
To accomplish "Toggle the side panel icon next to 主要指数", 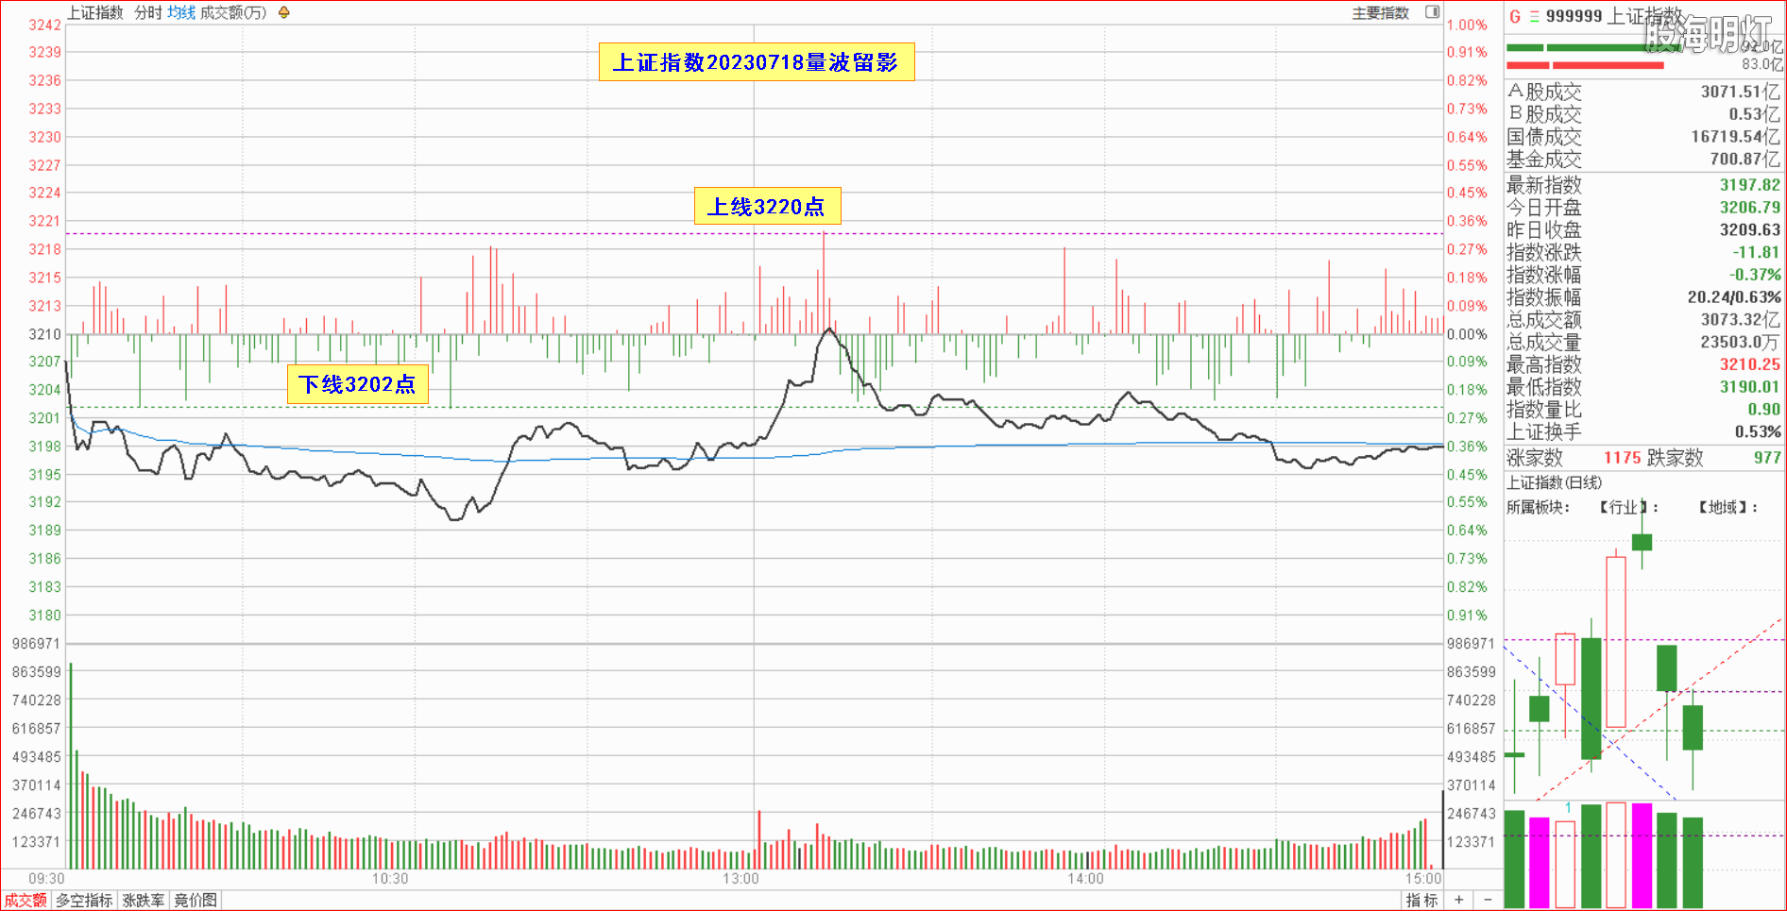I will (1433, 12).
